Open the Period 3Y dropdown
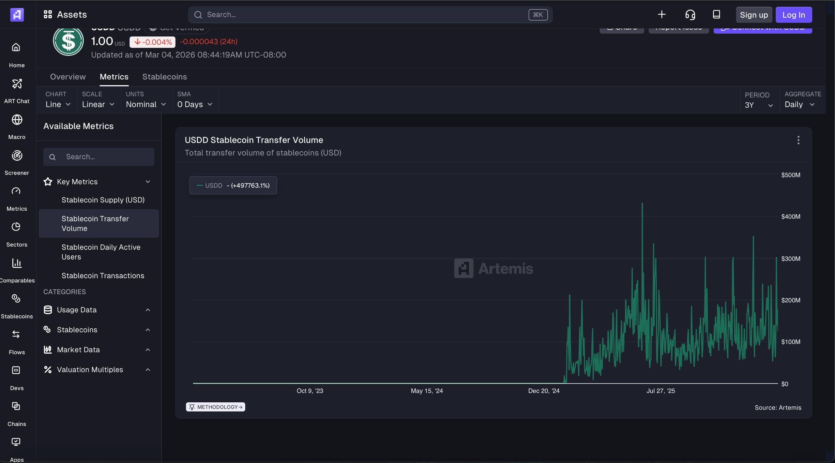The image size is (835, 463). tap(759, 105)
